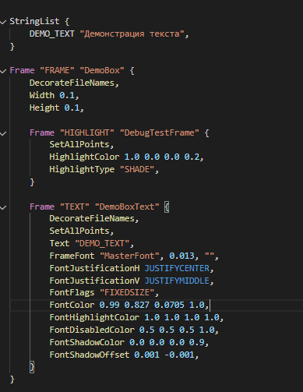
Task: Click the "DebugTestFrame" string
Action: [x=160, y=132]
